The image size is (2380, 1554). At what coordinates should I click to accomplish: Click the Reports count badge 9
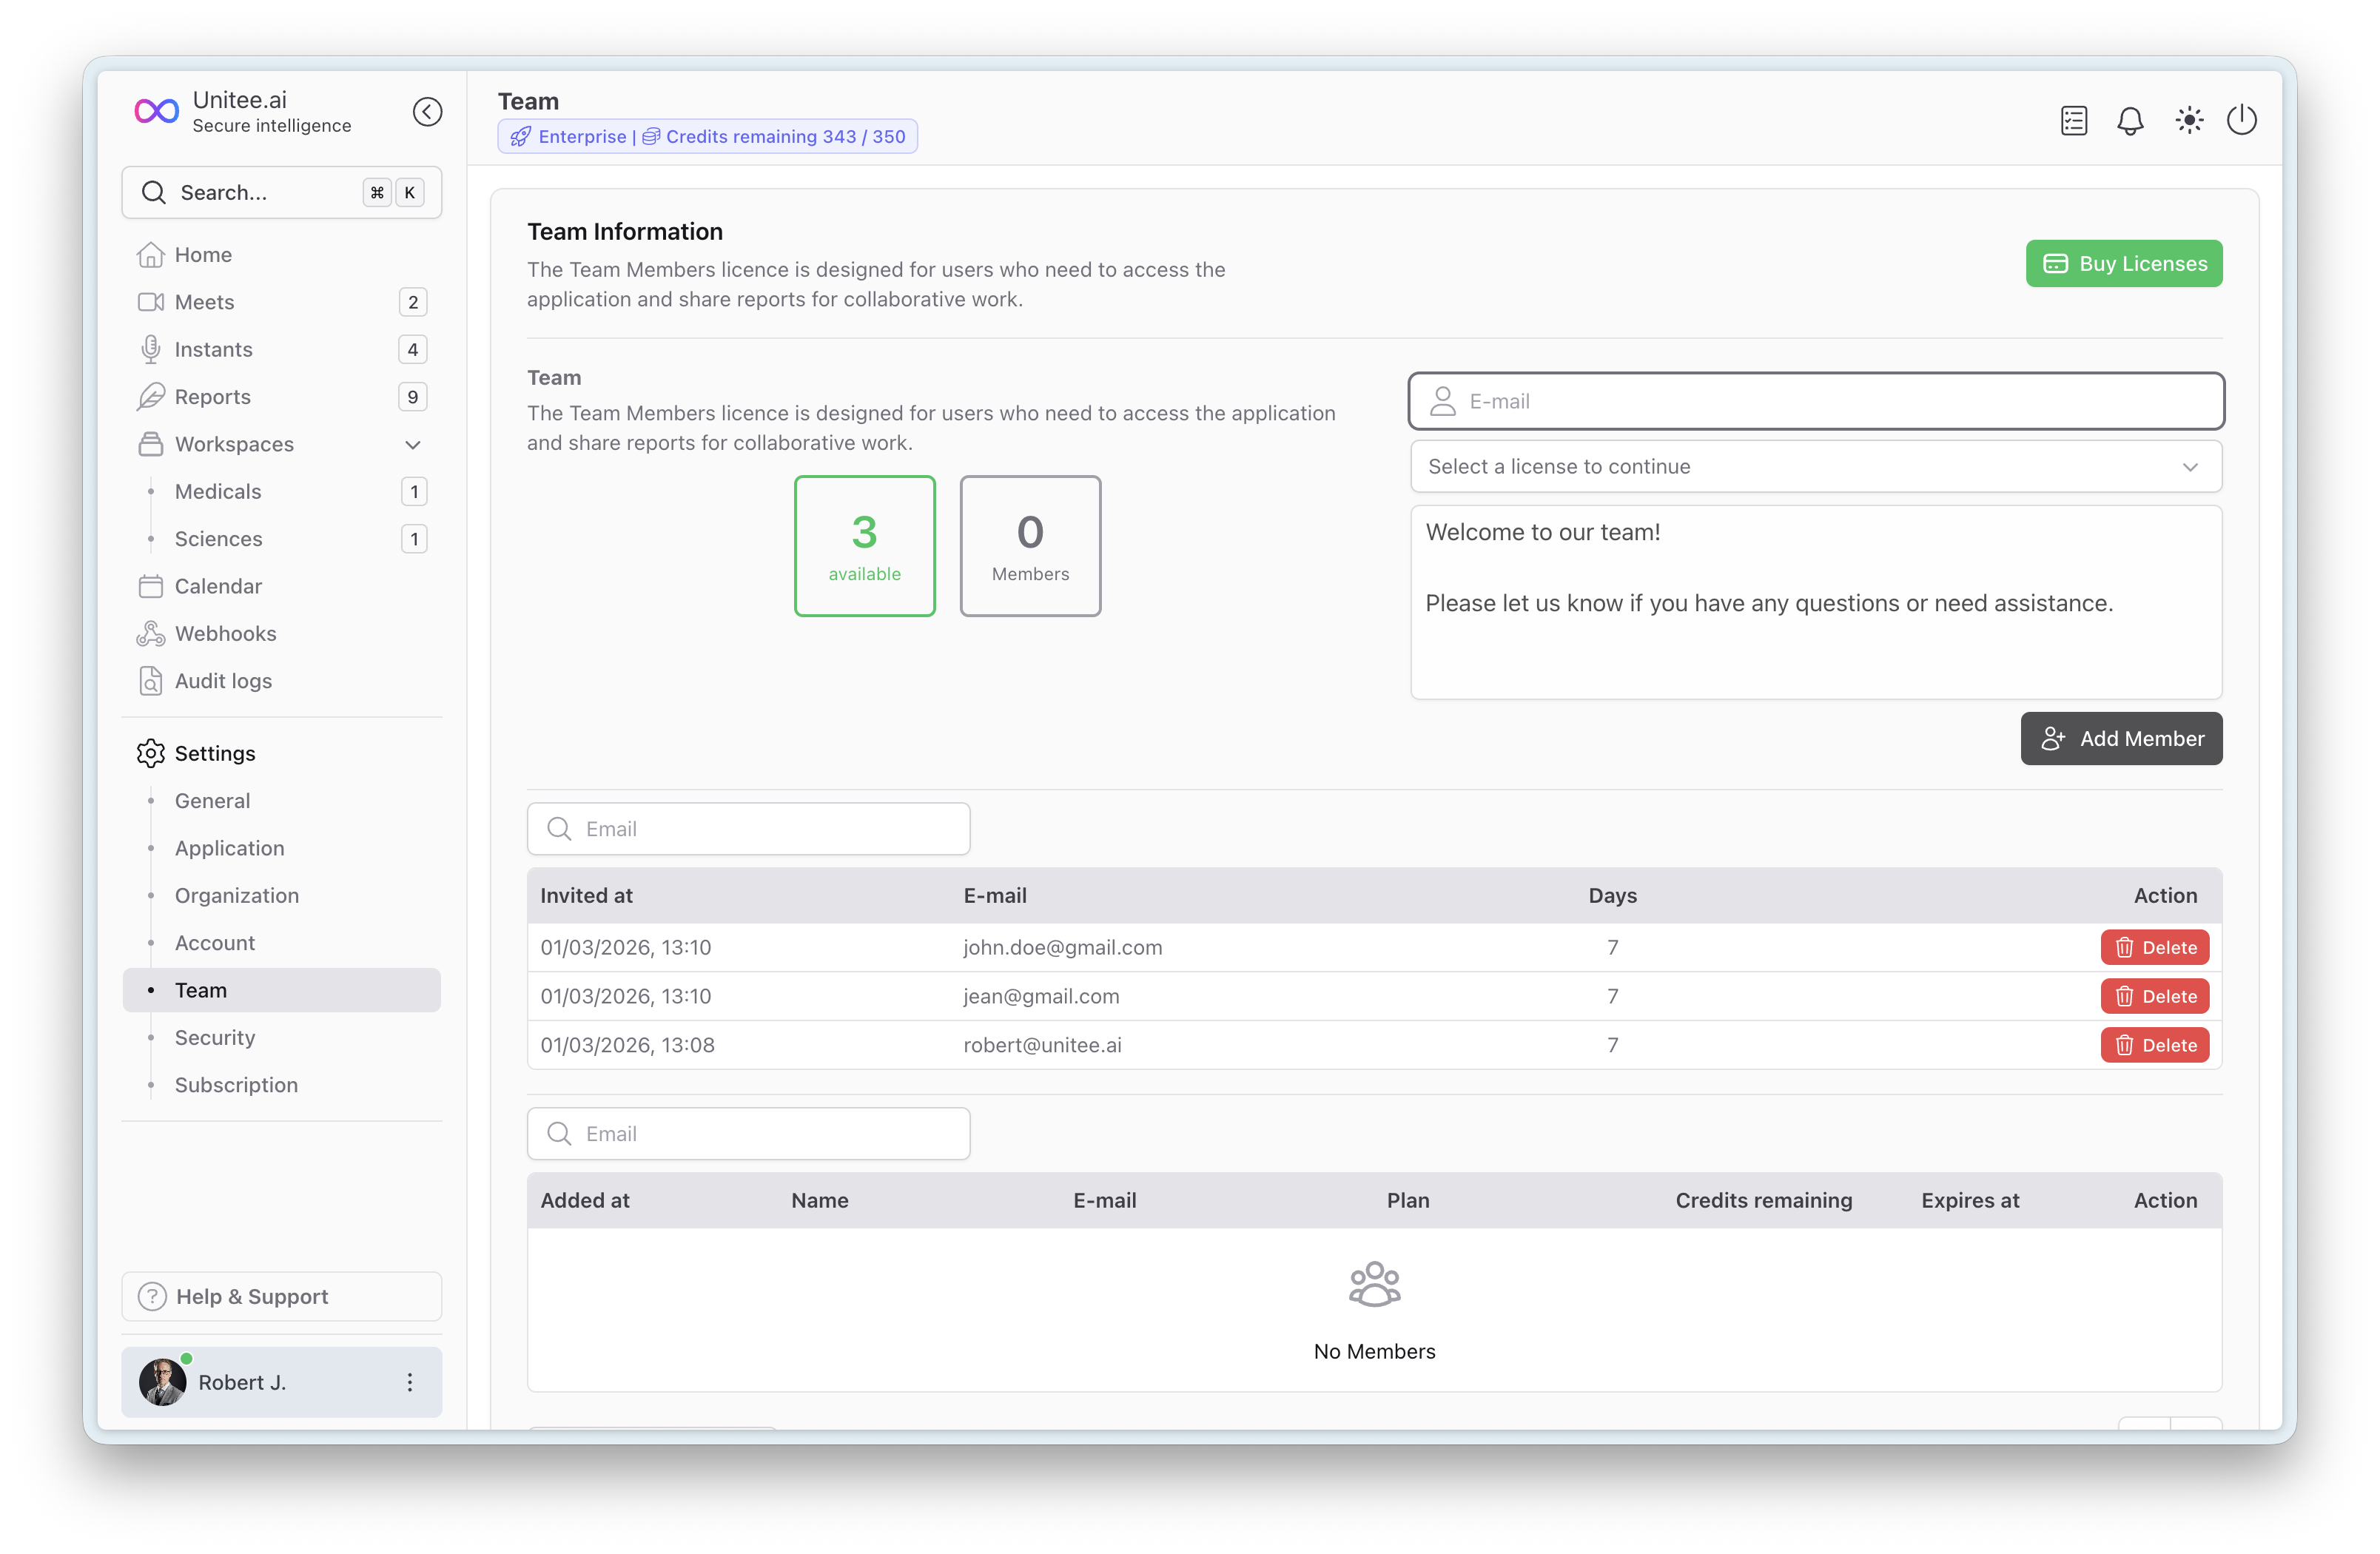412,397
